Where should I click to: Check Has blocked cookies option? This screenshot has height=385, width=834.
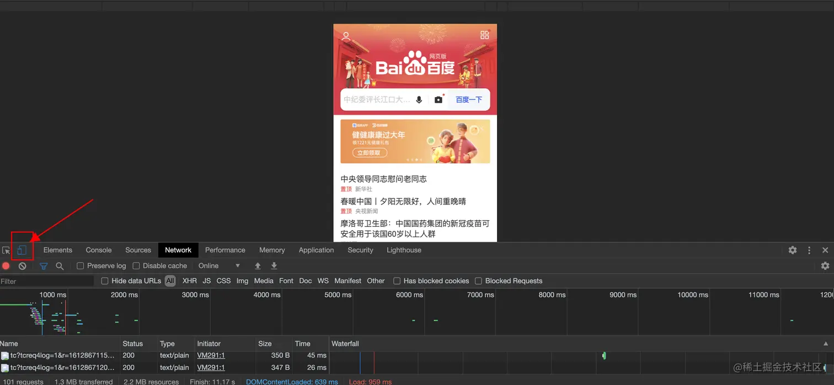click(x=397, y=281)
